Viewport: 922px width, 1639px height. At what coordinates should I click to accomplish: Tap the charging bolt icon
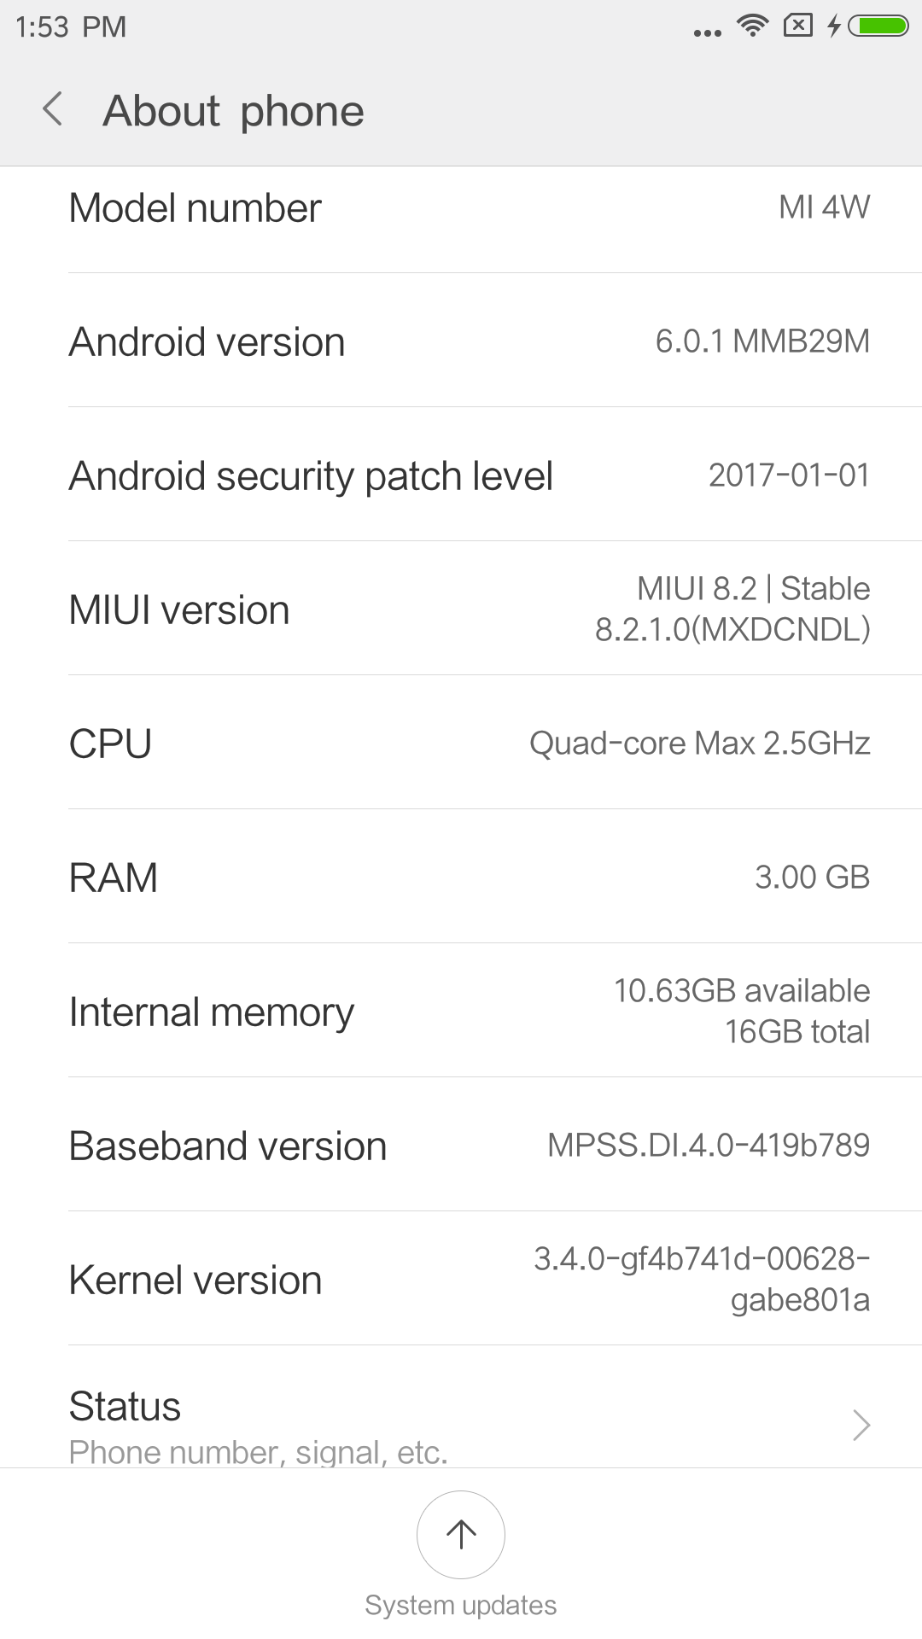833,26
